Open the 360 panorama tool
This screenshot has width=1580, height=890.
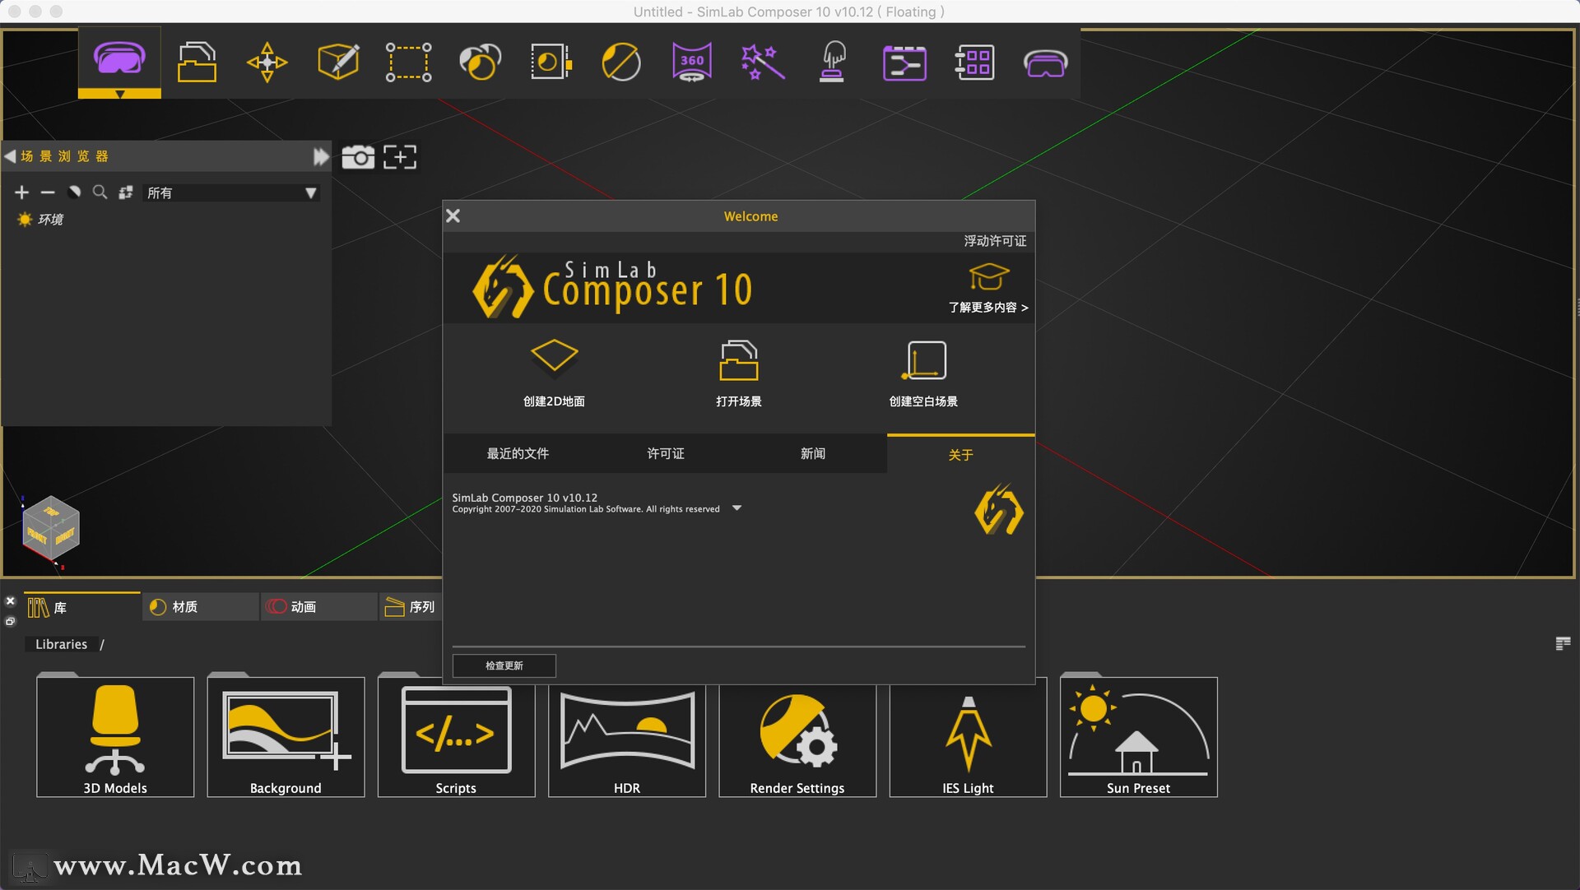tap(692, 63)
